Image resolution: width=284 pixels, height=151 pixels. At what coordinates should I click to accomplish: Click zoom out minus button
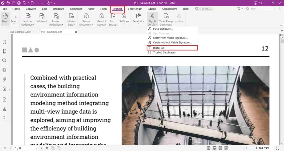pyautogui.click(x=231, y=148)
